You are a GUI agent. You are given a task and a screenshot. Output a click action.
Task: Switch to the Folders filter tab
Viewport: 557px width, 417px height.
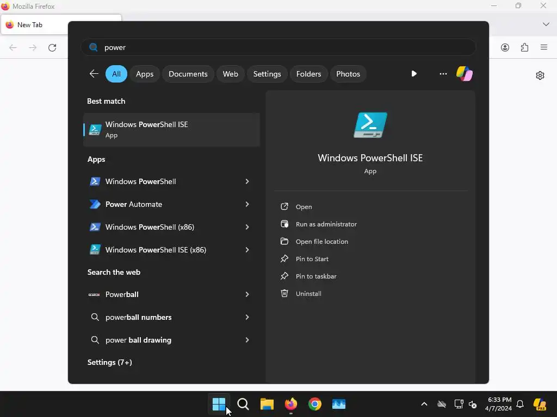click(x=308, y=74)
